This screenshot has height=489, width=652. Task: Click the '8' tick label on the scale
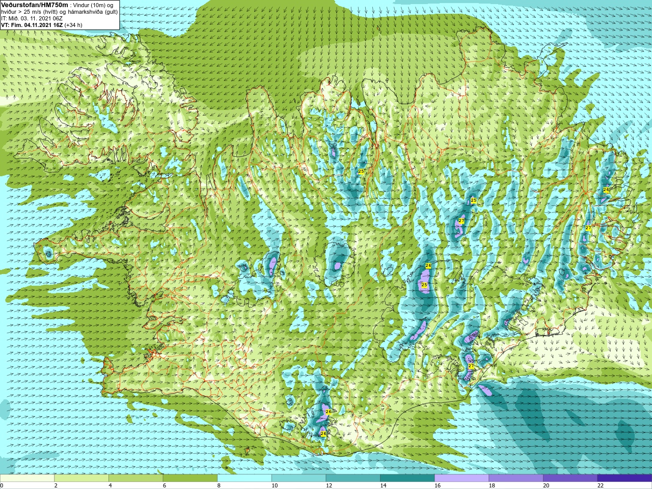pyautogui.click(x=219, y=485)
